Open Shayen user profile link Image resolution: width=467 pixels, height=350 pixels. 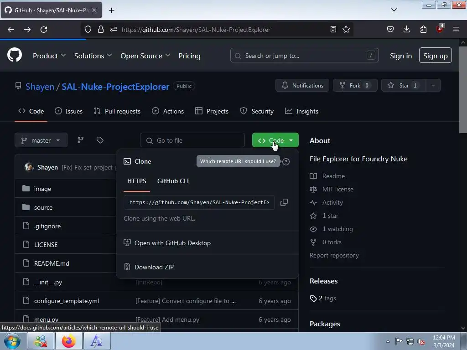[x=40, y=86]
